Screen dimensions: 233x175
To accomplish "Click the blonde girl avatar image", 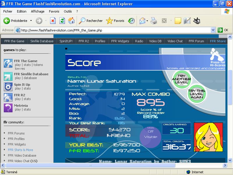I will pyautogui.click(x=209, y=137).
